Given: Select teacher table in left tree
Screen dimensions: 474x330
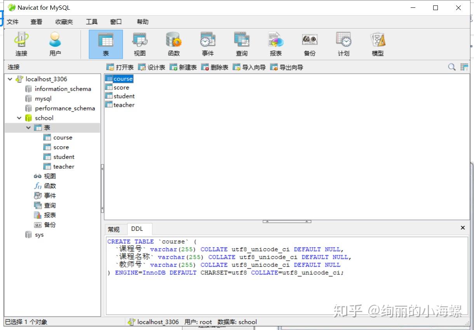Looking at the screenshot, I should click(x=64, y=166).
